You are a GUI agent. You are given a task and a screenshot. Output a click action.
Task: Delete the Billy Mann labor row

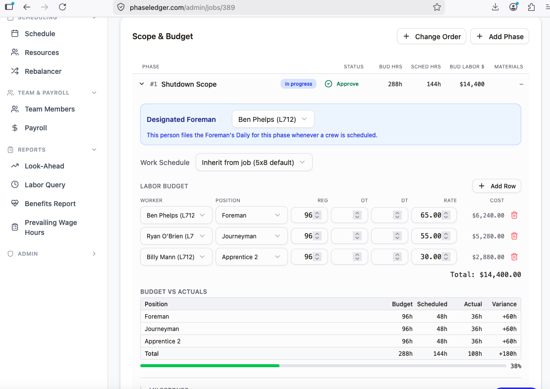[514, 257]
